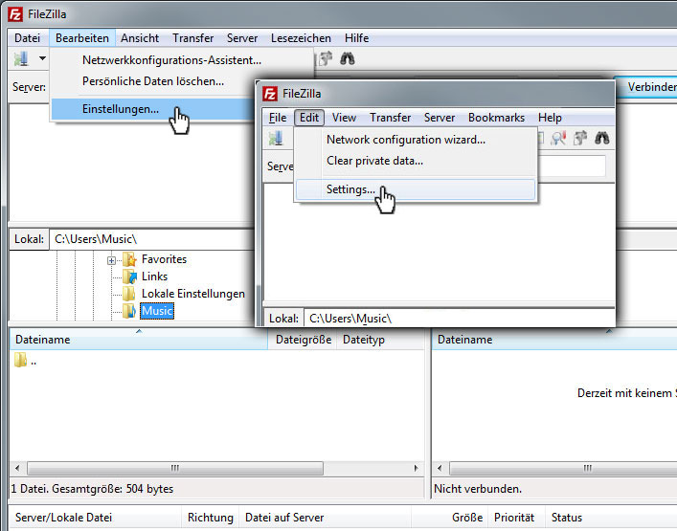Open Site Manager icon in German window
This screenshot has width=677, height=531.
pos(21,58)
